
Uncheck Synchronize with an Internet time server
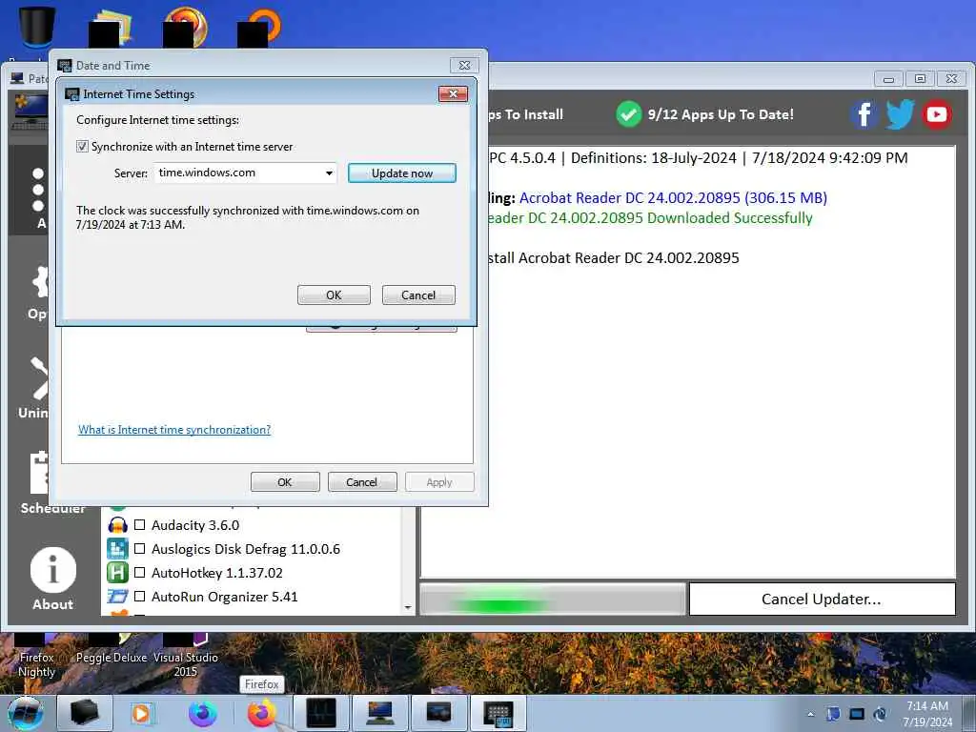click(x=82, y=146)
